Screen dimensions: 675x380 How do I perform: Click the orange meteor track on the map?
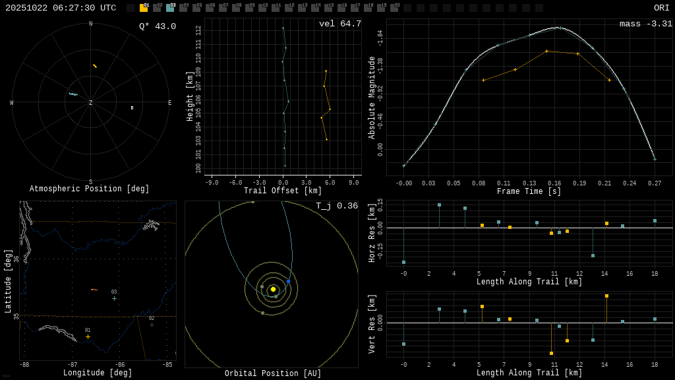[x=94, y=290]
